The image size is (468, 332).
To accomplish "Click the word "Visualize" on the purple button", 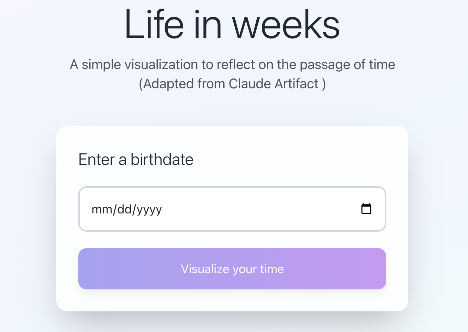I will click(x=205, y=269).
